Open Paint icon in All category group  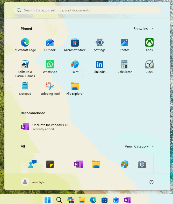pos(125,164)
